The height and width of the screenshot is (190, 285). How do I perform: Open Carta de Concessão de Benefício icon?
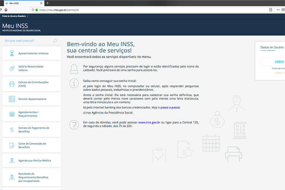click(12, 145)
